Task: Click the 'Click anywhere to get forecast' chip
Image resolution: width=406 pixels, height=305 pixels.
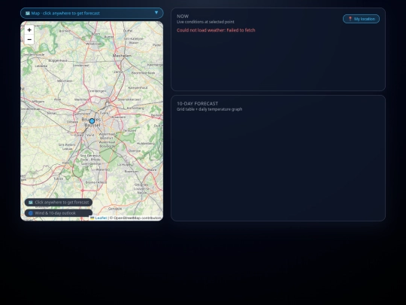Action: point(59,203)
